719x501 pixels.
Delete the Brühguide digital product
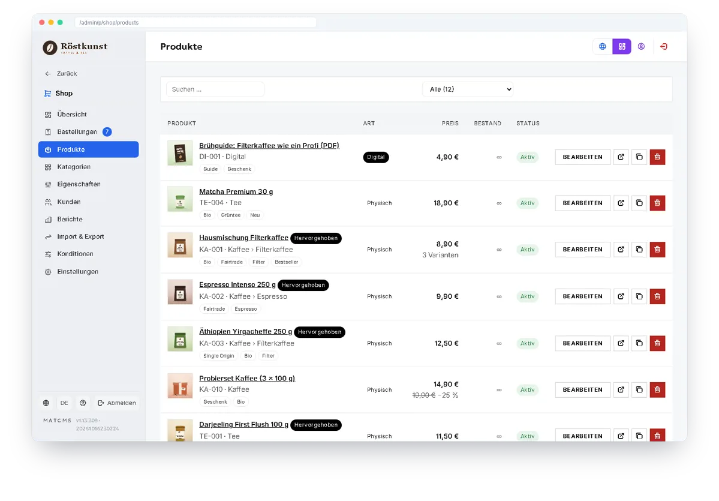tap(657, 157)
